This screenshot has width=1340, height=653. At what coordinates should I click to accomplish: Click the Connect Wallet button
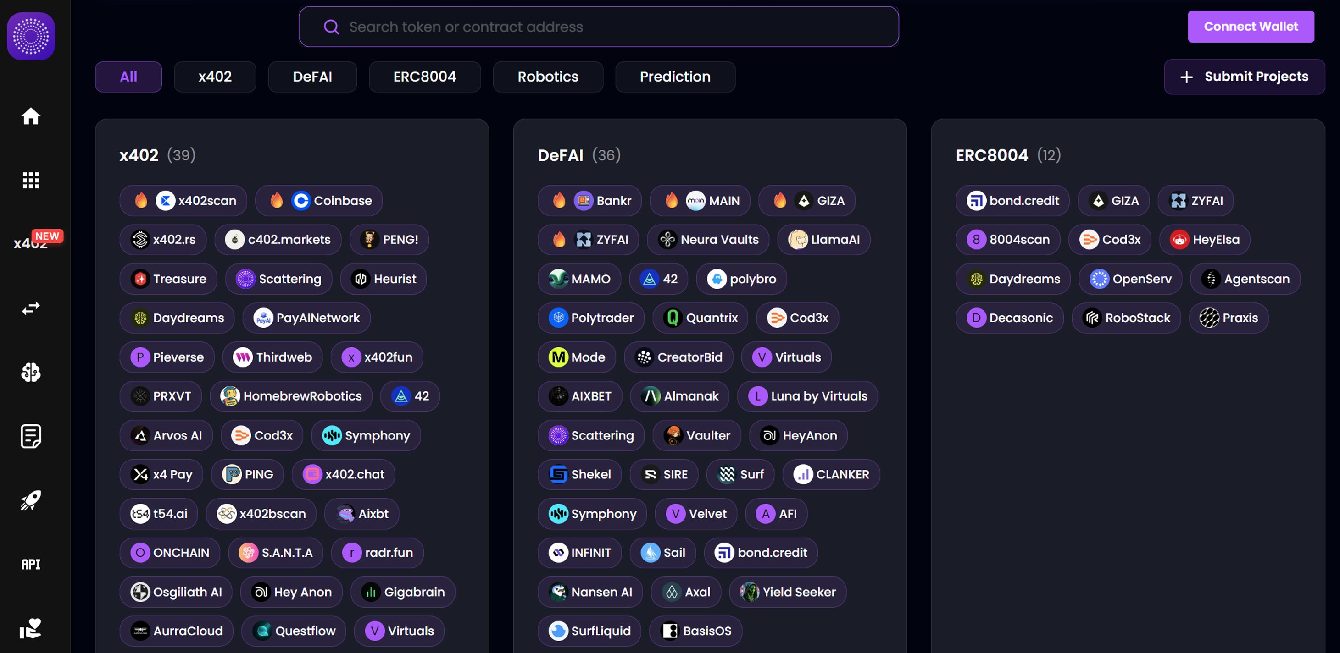1251,27
